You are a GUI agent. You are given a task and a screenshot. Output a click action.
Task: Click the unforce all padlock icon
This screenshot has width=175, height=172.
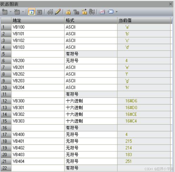84,12
